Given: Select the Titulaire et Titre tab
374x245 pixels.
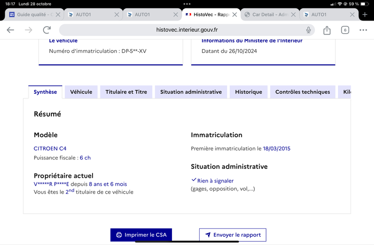Looking at the screenshot, I should (x=126, y=92).
